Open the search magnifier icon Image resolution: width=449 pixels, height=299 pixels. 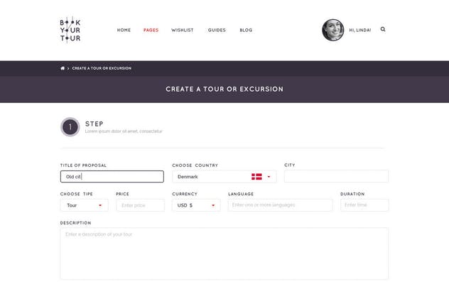click(383, 30)
